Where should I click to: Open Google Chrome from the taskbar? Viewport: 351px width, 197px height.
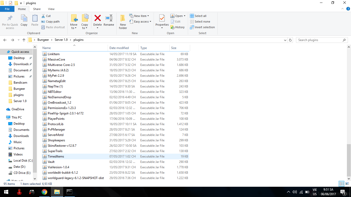click(x=44, y=192)
